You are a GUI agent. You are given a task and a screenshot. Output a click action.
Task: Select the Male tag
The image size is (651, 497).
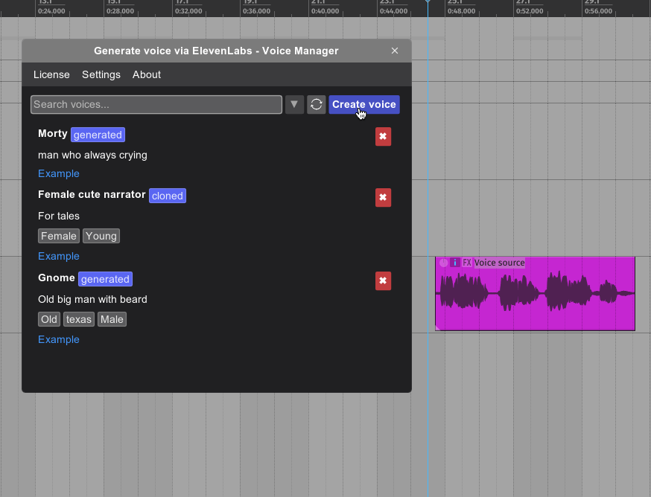tap(112, 319)
